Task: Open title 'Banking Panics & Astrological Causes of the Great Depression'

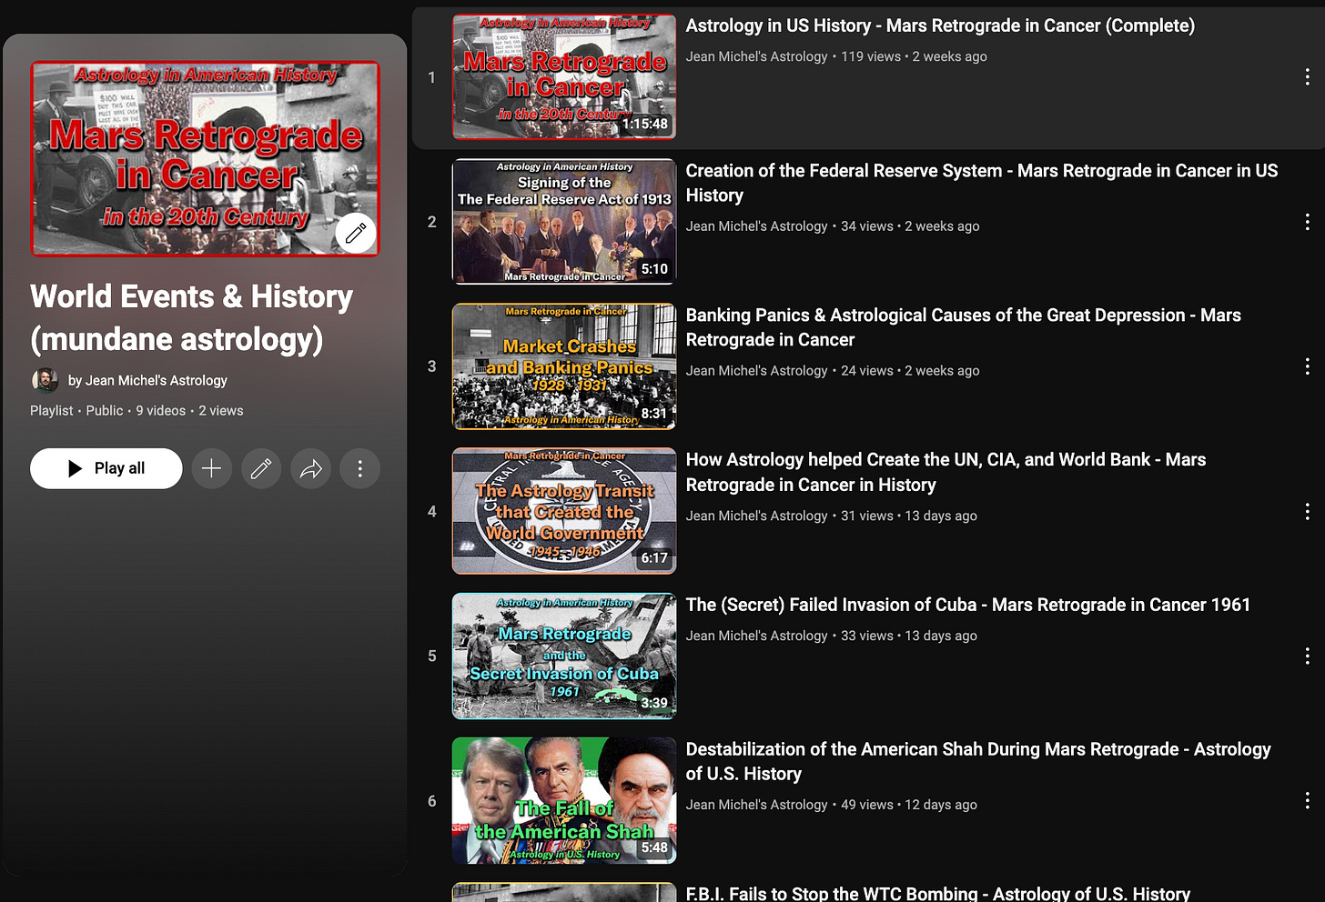Action: [x=963, y=327]
